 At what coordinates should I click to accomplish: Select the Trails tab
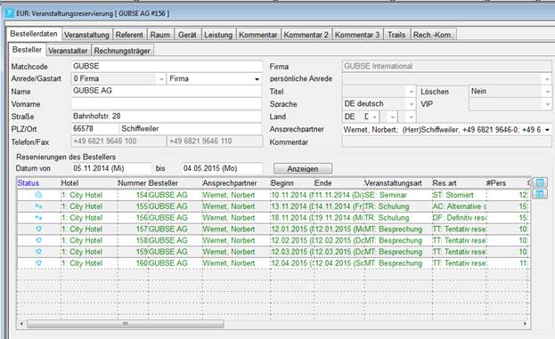[x=396, y=35]
